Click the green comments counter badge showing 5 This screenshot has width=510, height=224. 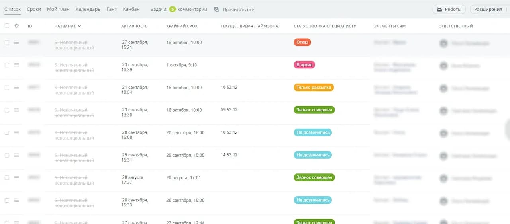coord(173,9)
